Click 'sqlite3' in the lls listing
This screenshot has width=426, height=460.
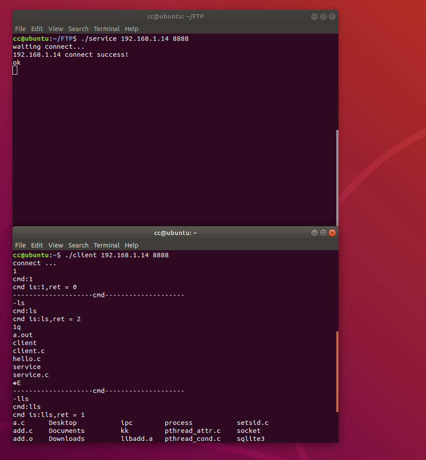coord(251,439)
